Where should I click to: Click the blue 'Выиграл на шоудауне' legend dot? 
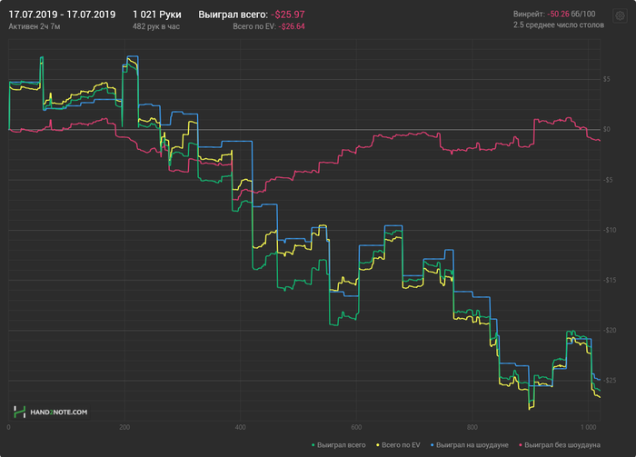[431, 445]
